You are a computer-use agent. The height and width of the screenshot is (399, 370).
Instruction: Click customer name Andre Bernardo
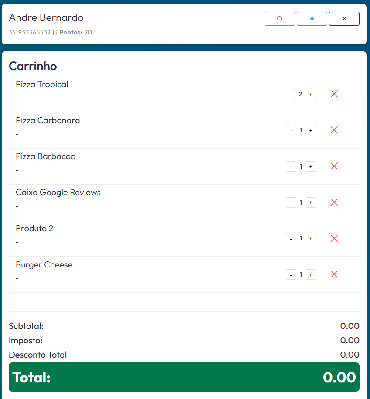click(46, 18)
